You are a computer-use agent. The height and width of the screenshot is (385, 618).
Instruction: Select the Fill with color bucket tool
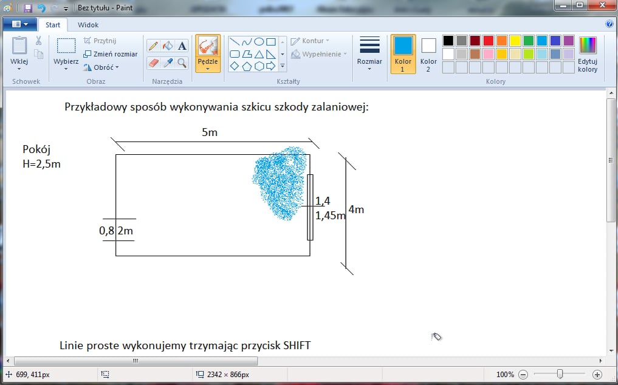[x=168, y=46]
